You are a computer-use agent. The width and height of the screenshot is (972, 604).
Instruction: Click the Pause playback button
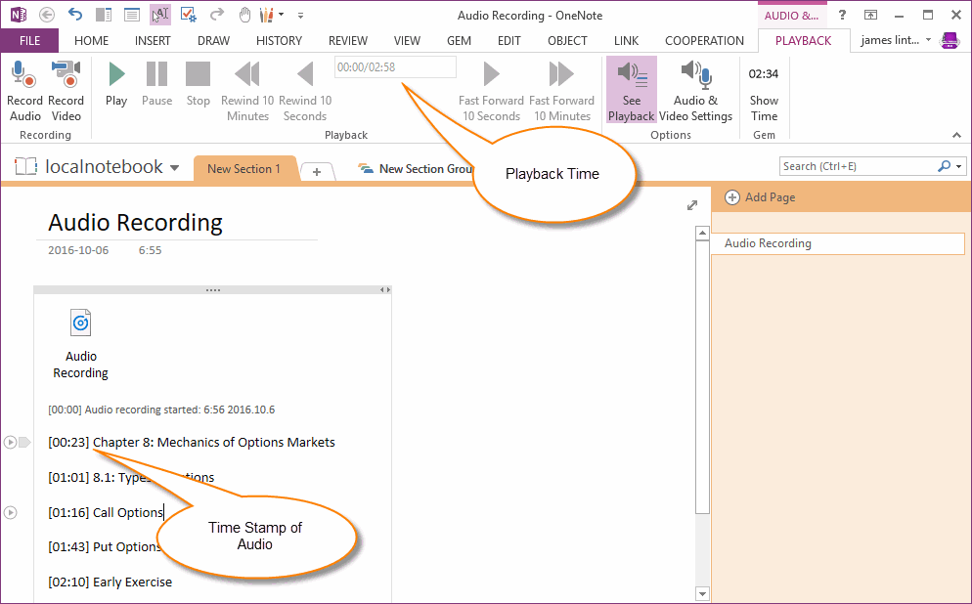(156, 85)
